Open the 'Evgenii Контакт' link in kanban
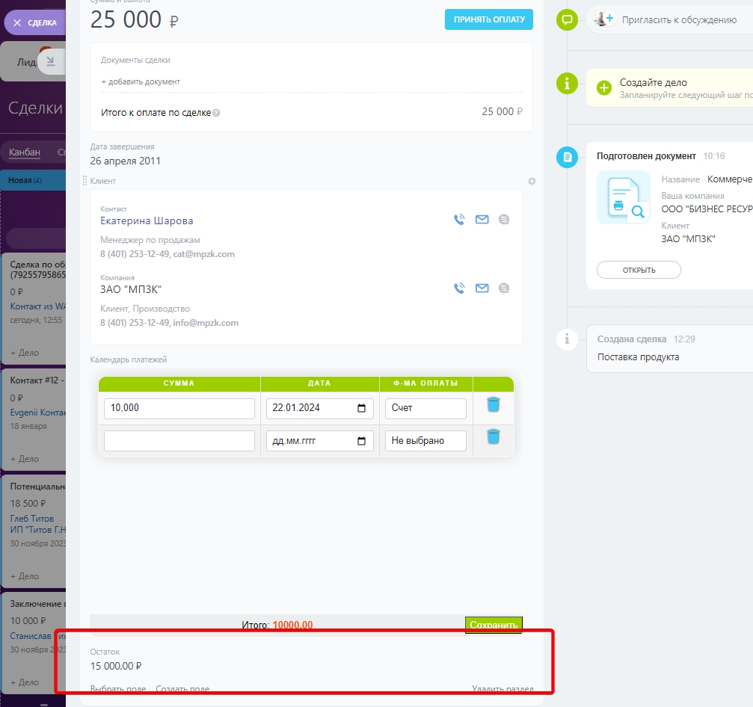The width and height of the screenshot is (753, 707). point(38,413)
